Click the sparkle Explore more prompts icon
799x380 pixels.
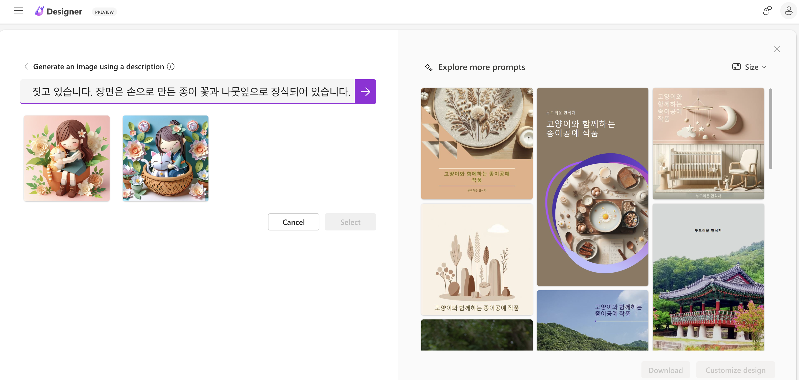click(428, 67)
